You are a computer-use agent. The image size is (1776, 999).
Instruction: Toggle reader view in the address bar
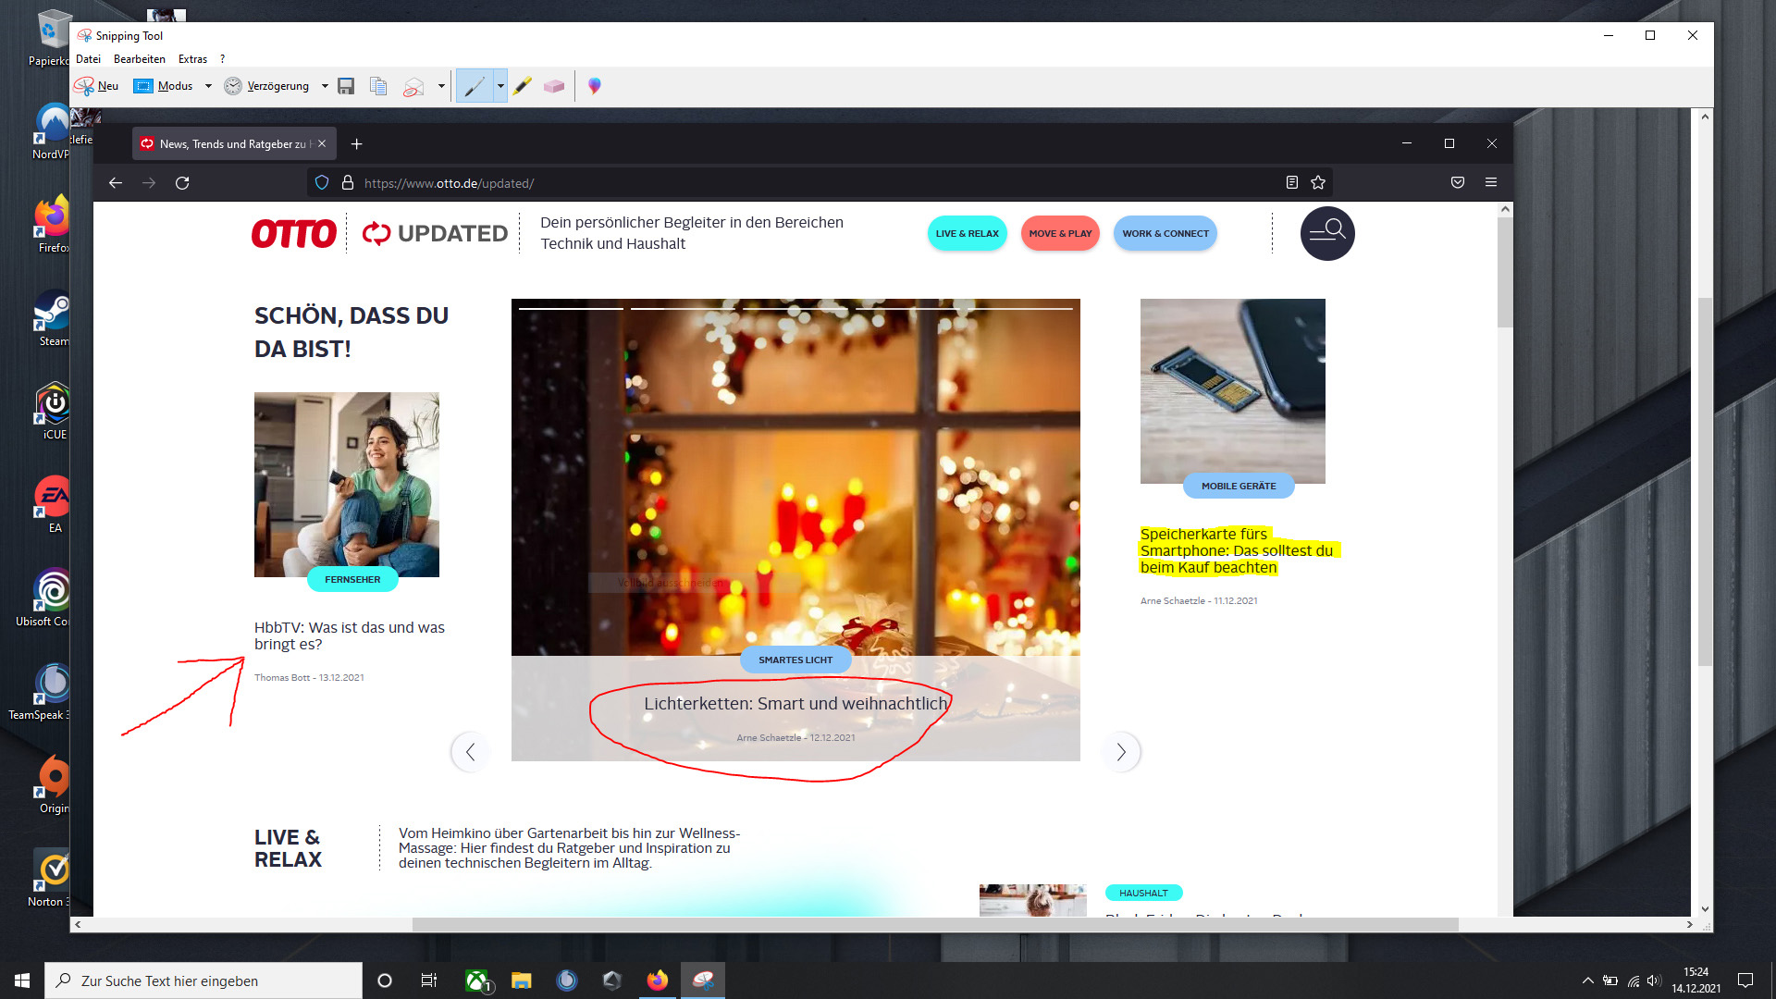point(1291,182)
